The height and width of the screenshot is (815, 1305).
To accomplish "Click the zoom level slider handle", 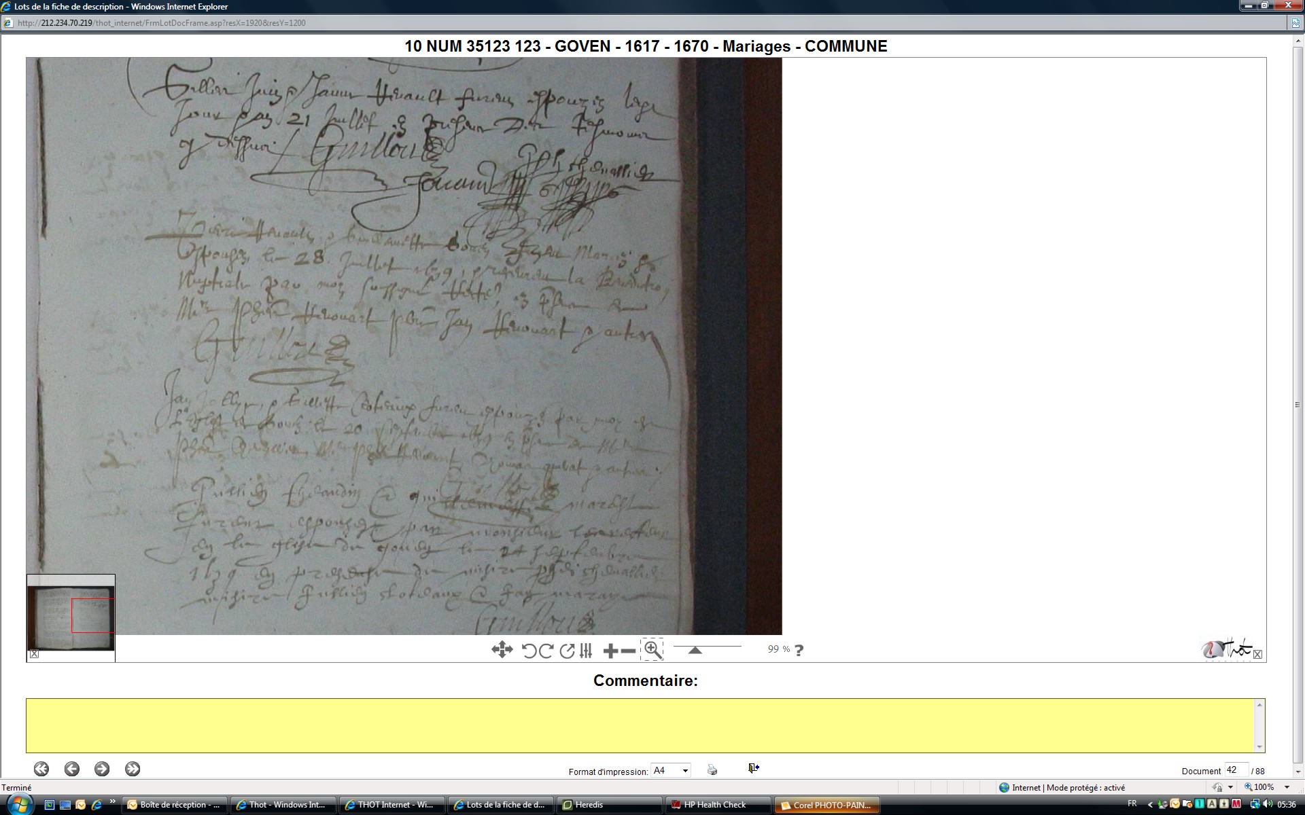I will [695, 650].
